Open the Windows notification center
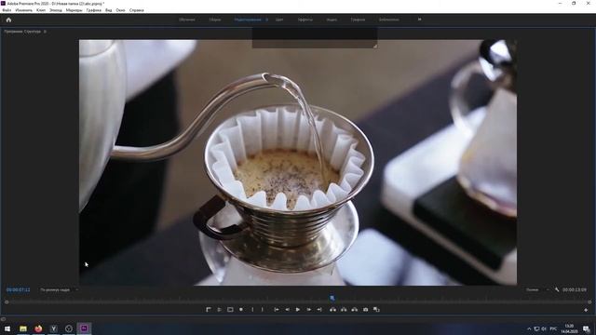 tap(587, 328)
